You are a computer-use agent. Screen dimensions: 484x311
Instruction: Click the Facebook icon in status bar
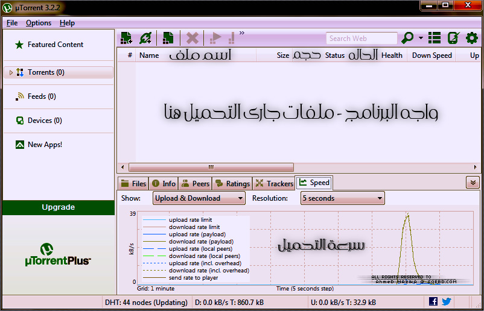point(433,301)
